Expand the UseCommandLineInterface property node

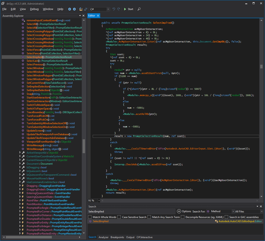[20, 182]
